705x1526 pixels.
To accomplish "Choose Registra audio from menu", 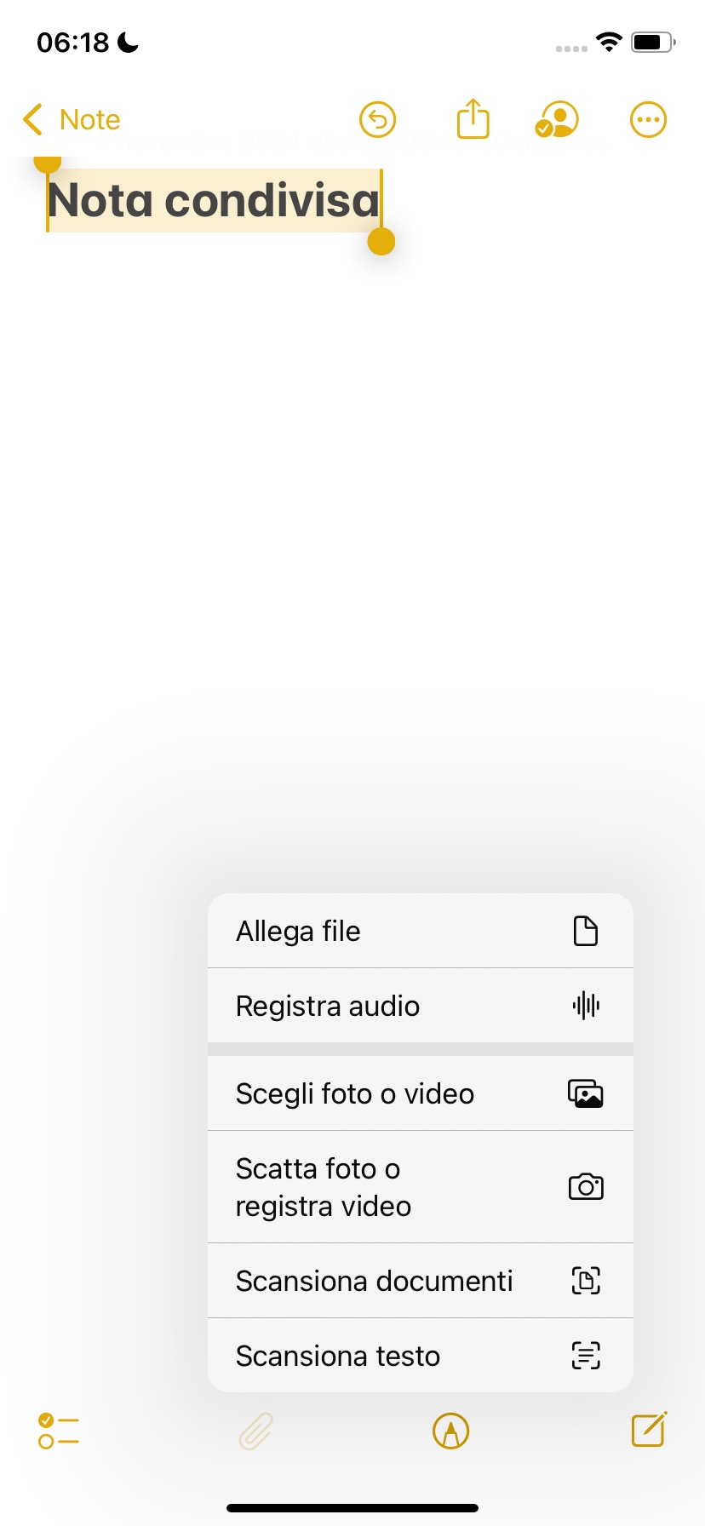I will coord(328,1006).
